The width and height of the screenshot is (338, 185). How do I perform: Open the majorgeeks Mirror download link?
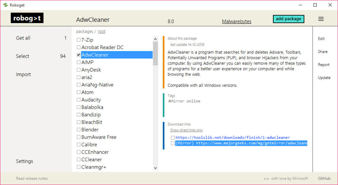coord(241,143)
